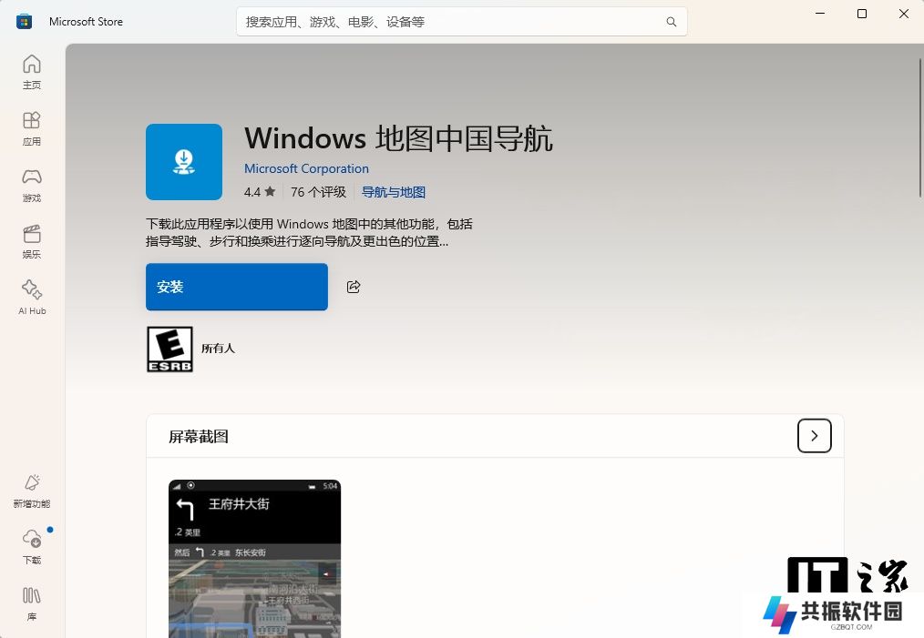
Task: Show 新增功能 what's new
Action: coord(32,491)
